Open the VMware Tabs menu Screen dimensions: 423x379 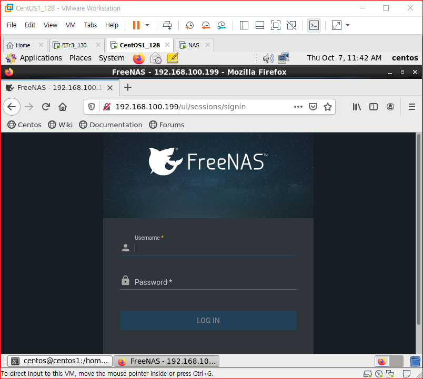click(x=90, y=25)
